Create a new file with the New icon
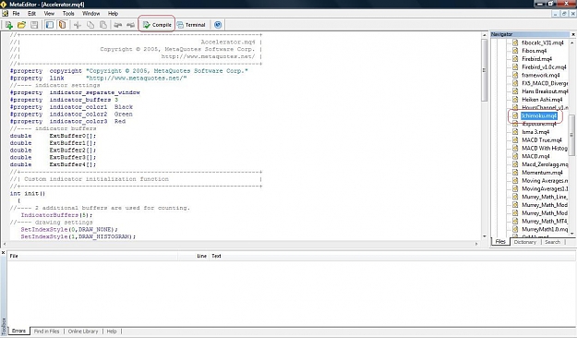The width and height of the screenshot is (577, 338). pos(9,25)
